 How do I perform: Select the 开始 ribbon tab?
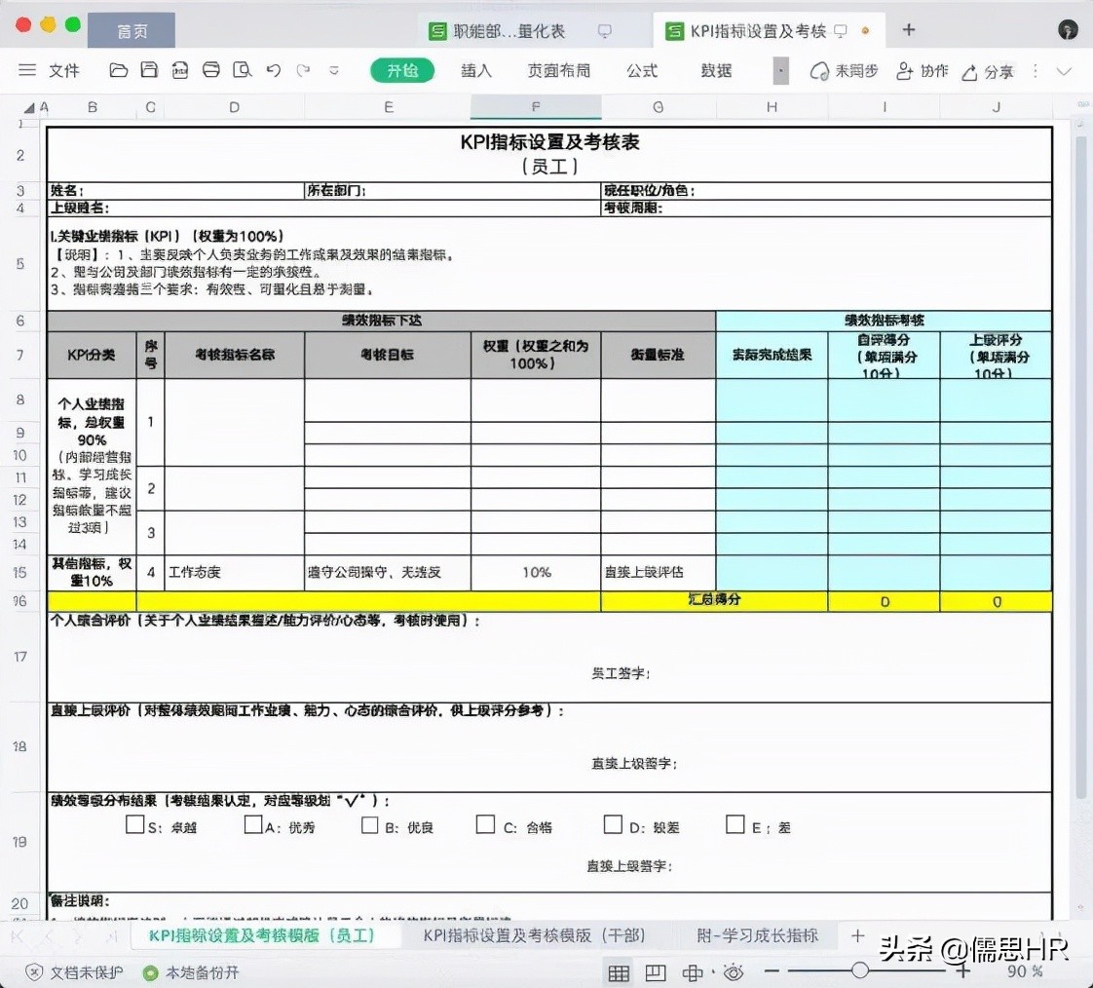[x=401, y=70]
